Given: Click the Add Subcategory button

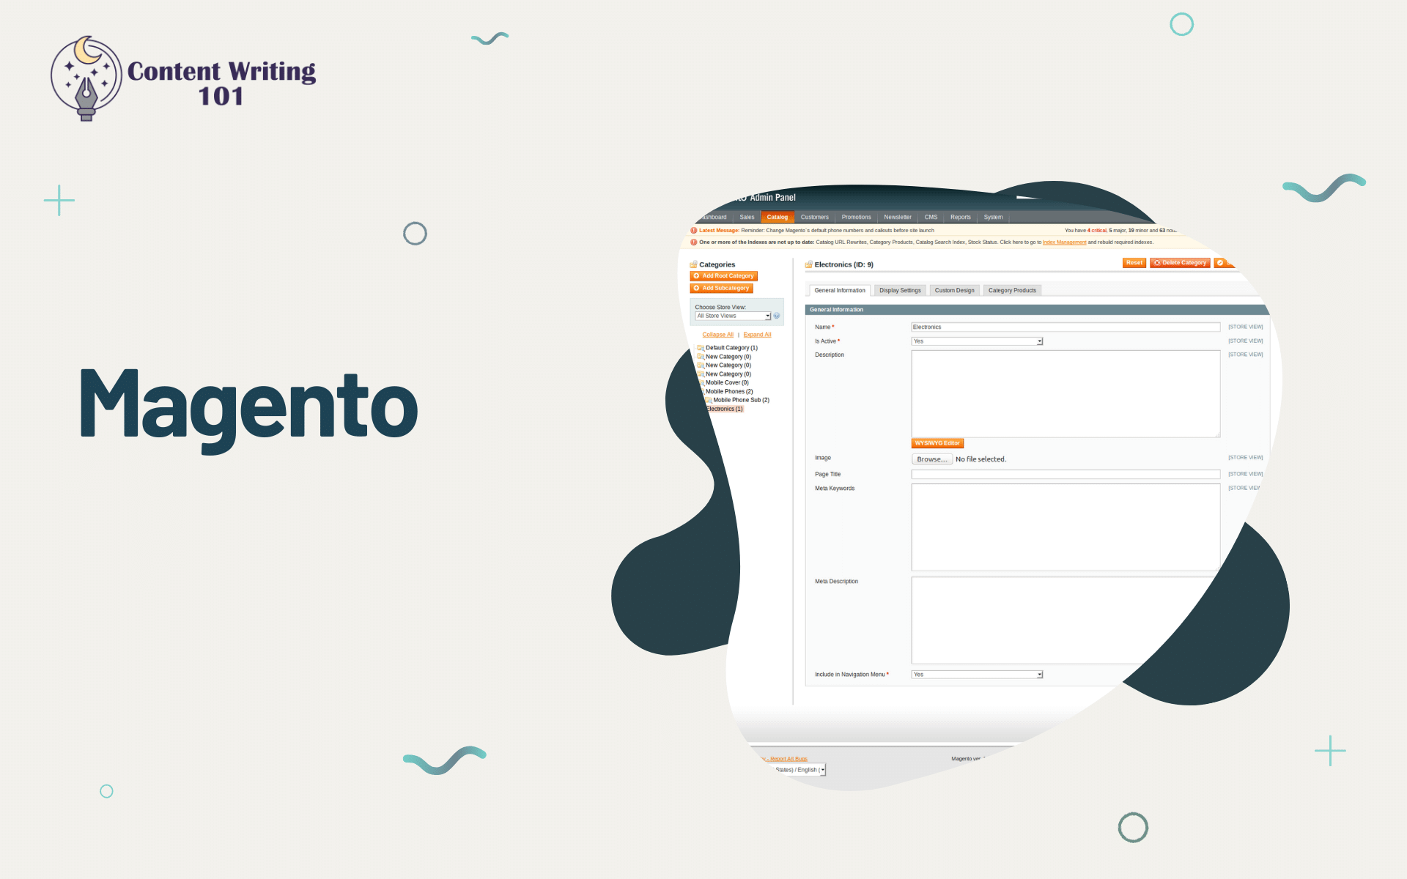Looking at the screenshot, I should [723, 288].
